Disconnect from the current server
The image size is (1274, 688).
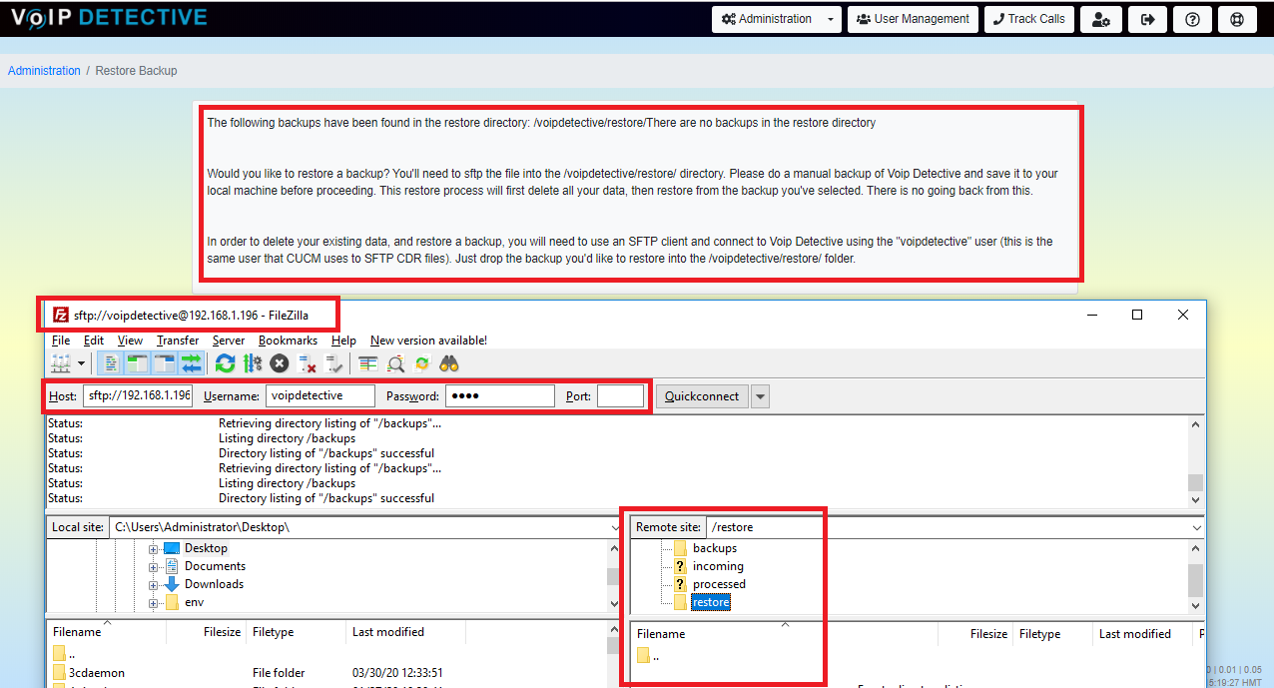[x=307, y=363]
